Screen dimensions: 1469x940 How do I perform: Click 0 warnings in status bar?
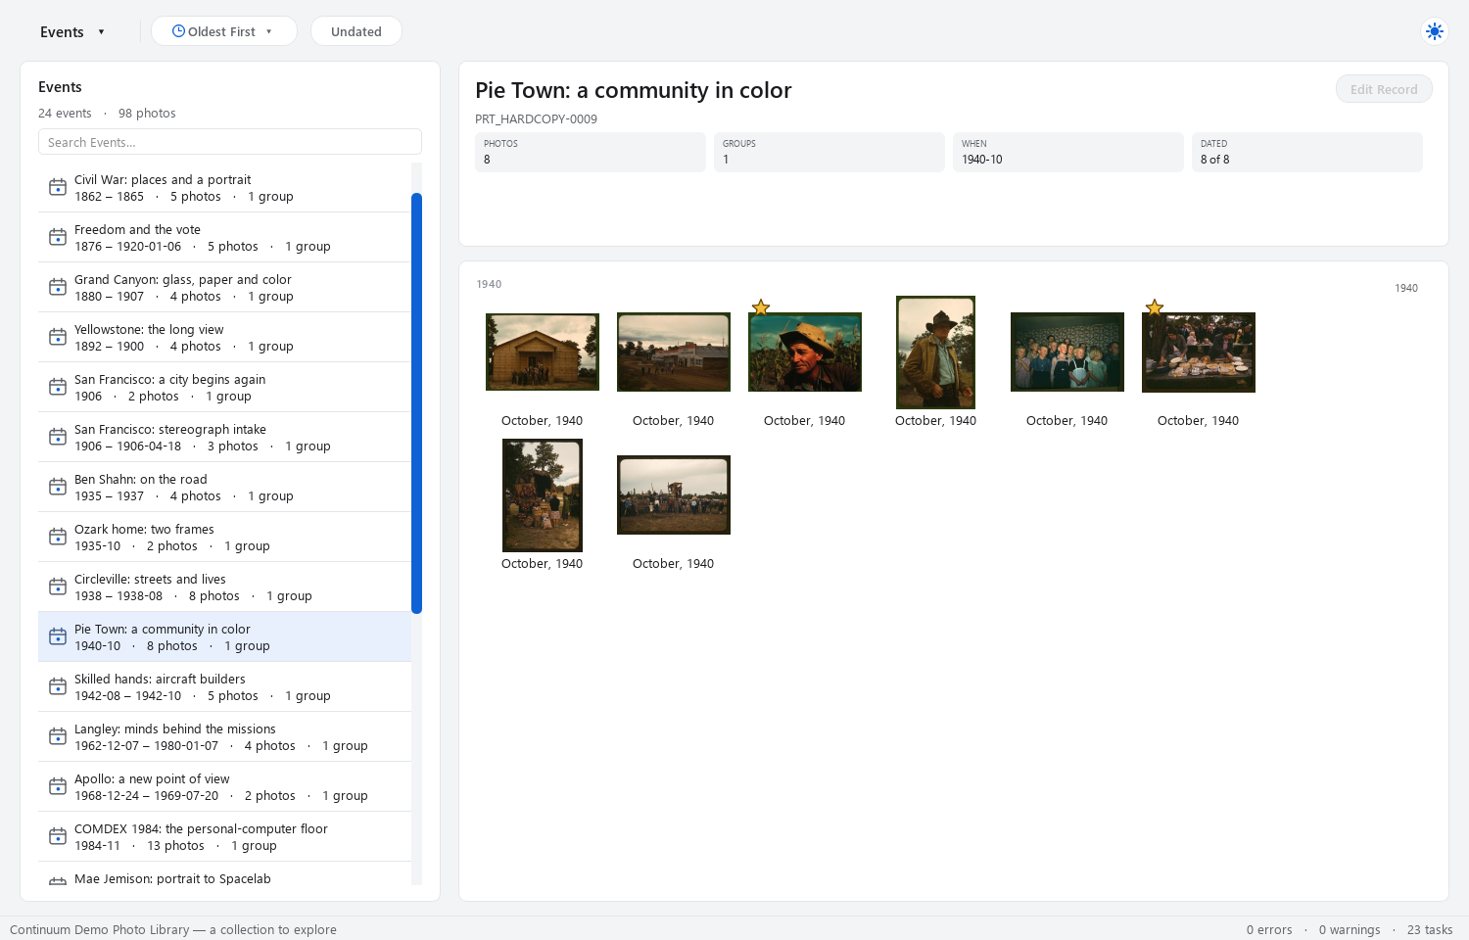[x=1350, y=929]
